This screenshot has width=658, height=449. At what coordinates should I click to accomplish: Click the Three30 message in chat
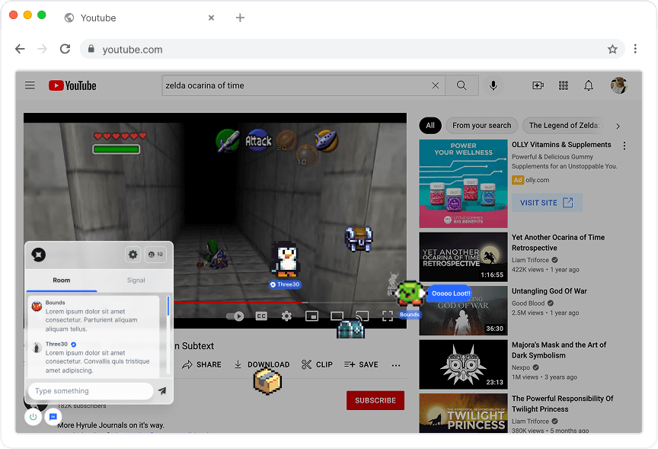[x=95, y=357]
